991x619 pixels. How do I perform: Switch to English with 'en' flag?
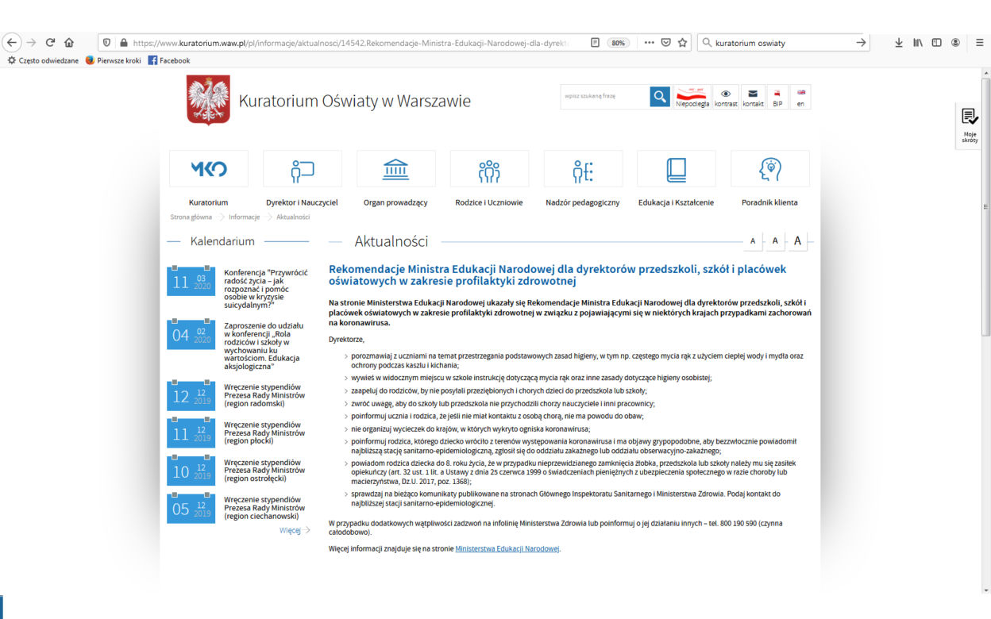tap(800, 97)
